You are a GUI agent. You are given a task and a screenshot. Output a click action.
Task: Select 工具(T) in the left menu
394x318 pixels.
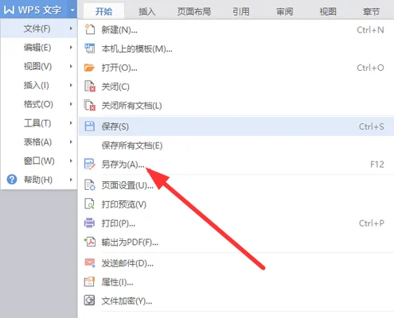tap(39, 123)
